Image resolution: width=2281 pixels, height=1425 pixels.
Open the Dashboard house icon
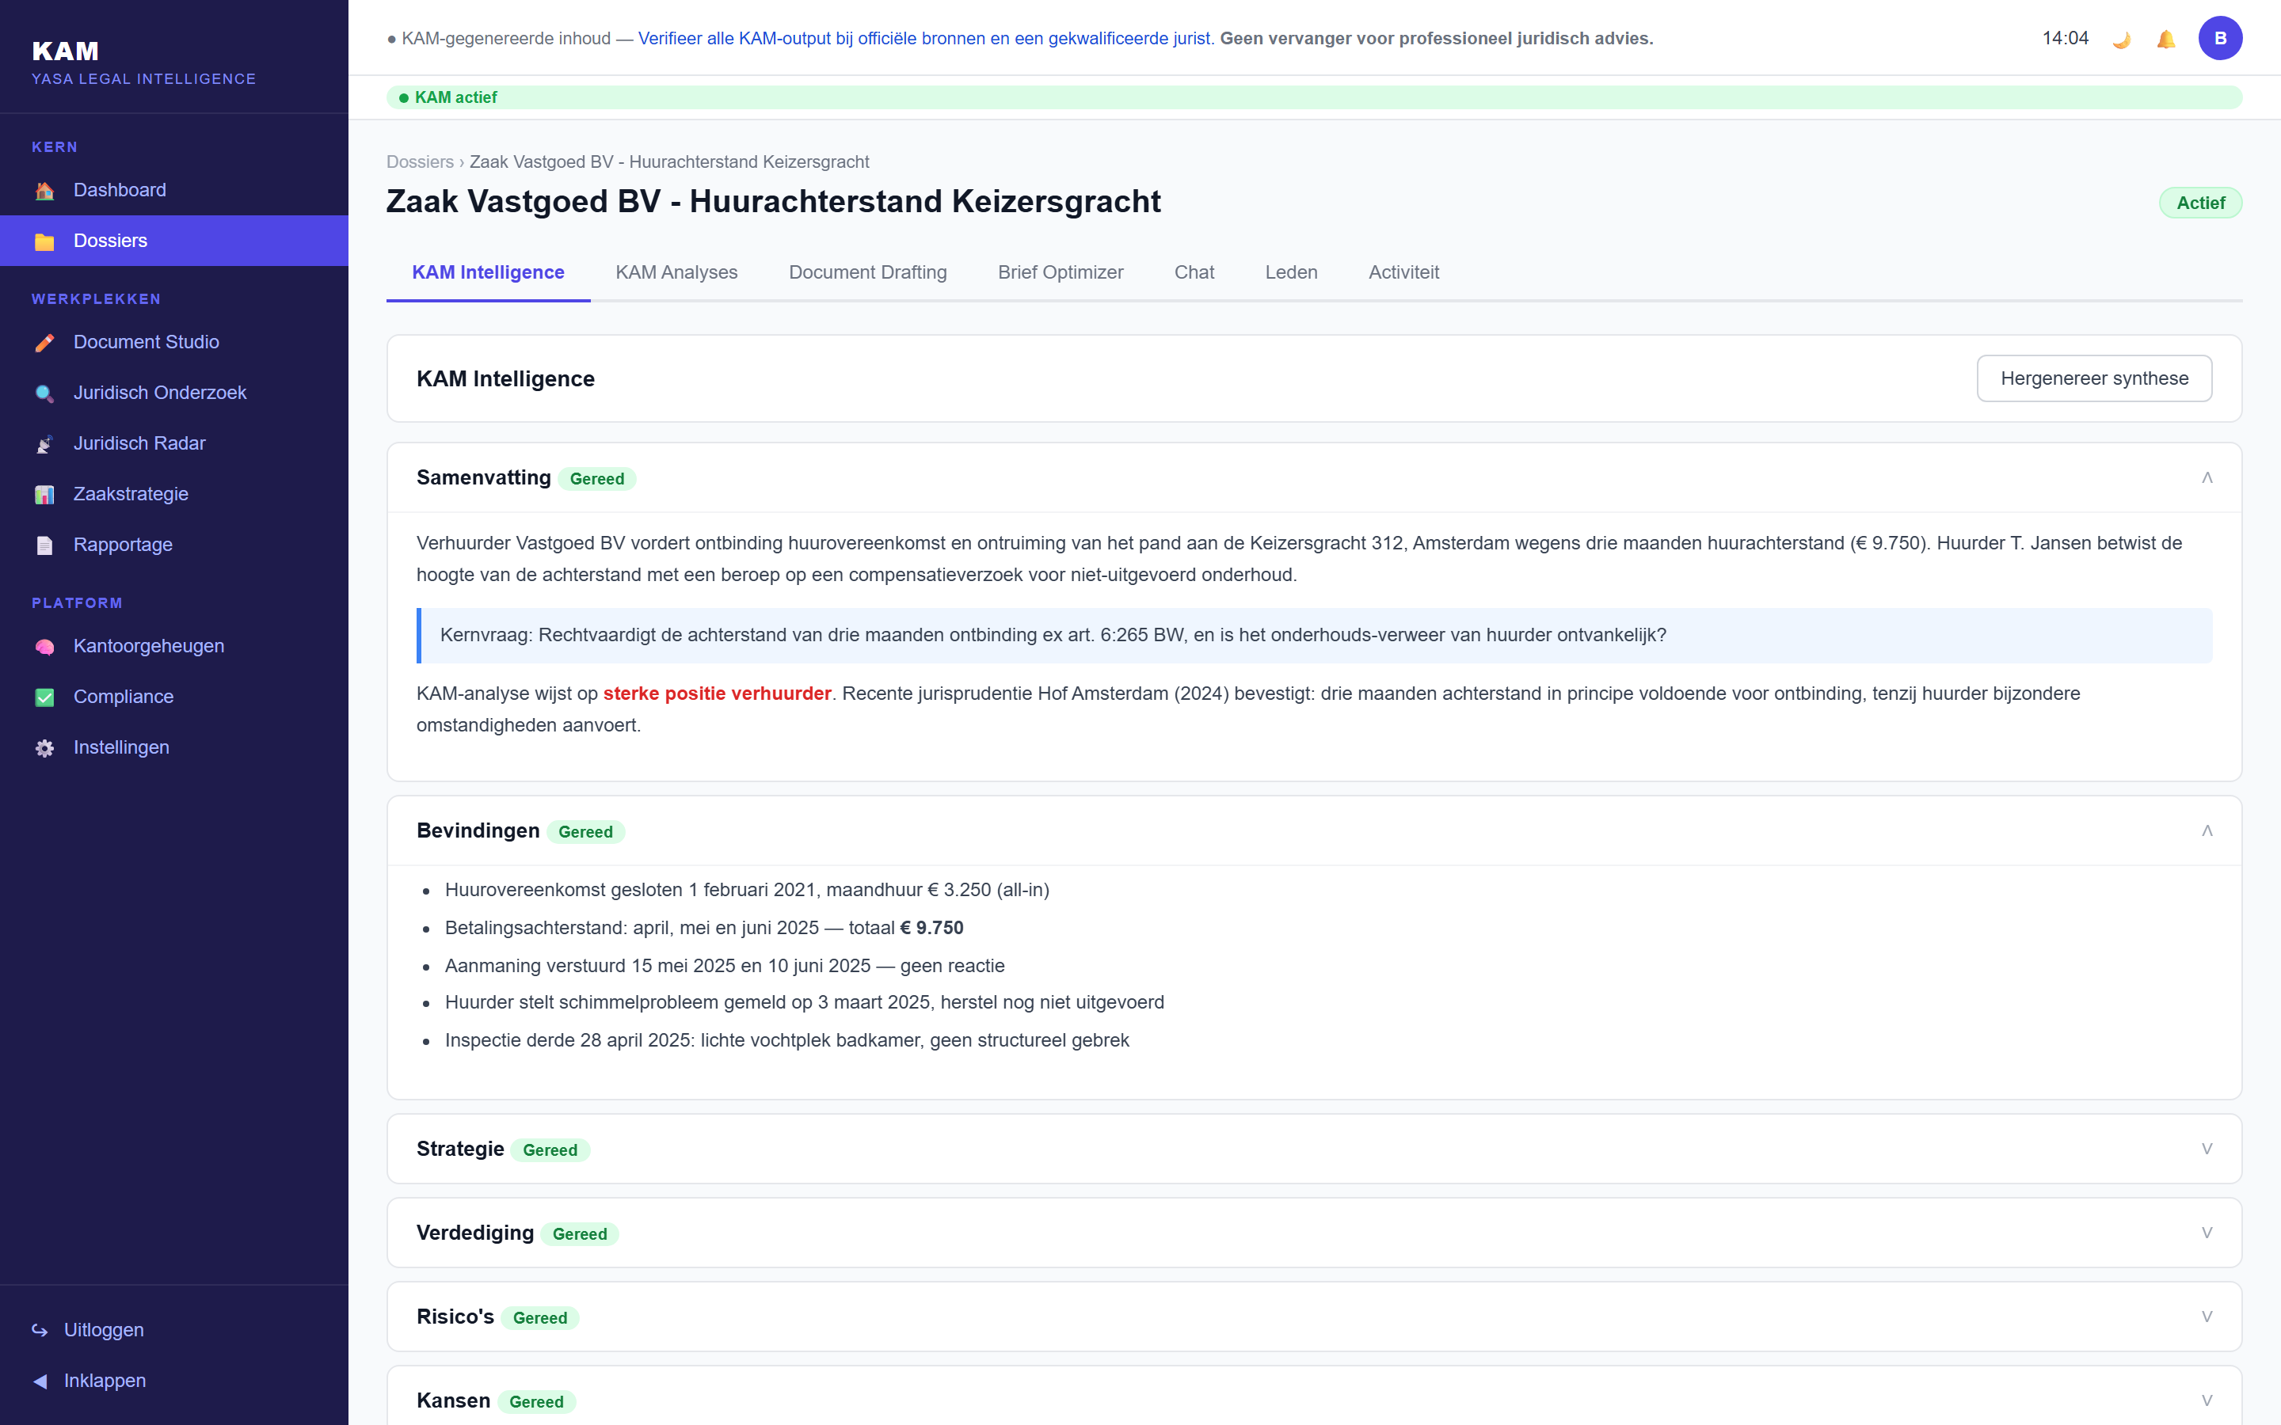click(44, 190)
